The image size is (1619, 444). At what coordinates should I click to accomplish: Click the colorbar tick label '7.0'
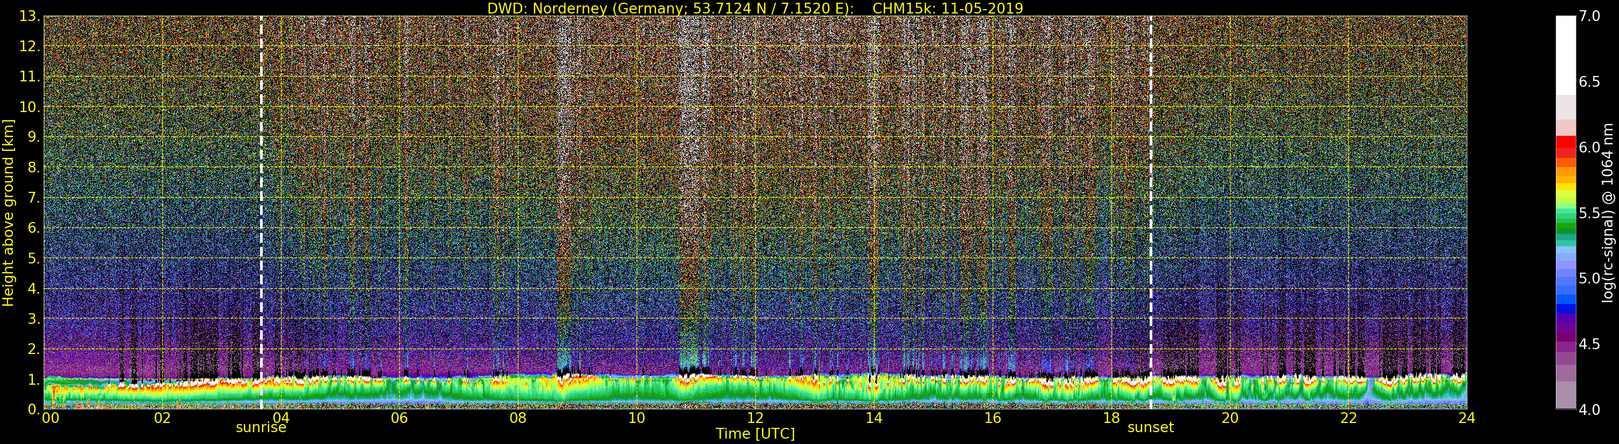(x=1589, y=16)
